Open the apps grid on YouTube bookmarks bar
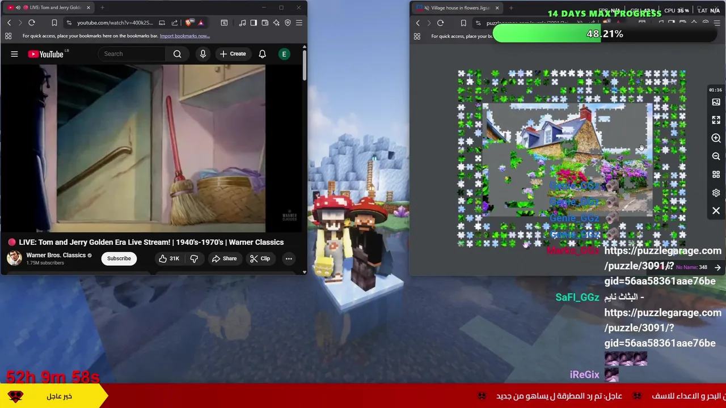 [x=9, y=36]
